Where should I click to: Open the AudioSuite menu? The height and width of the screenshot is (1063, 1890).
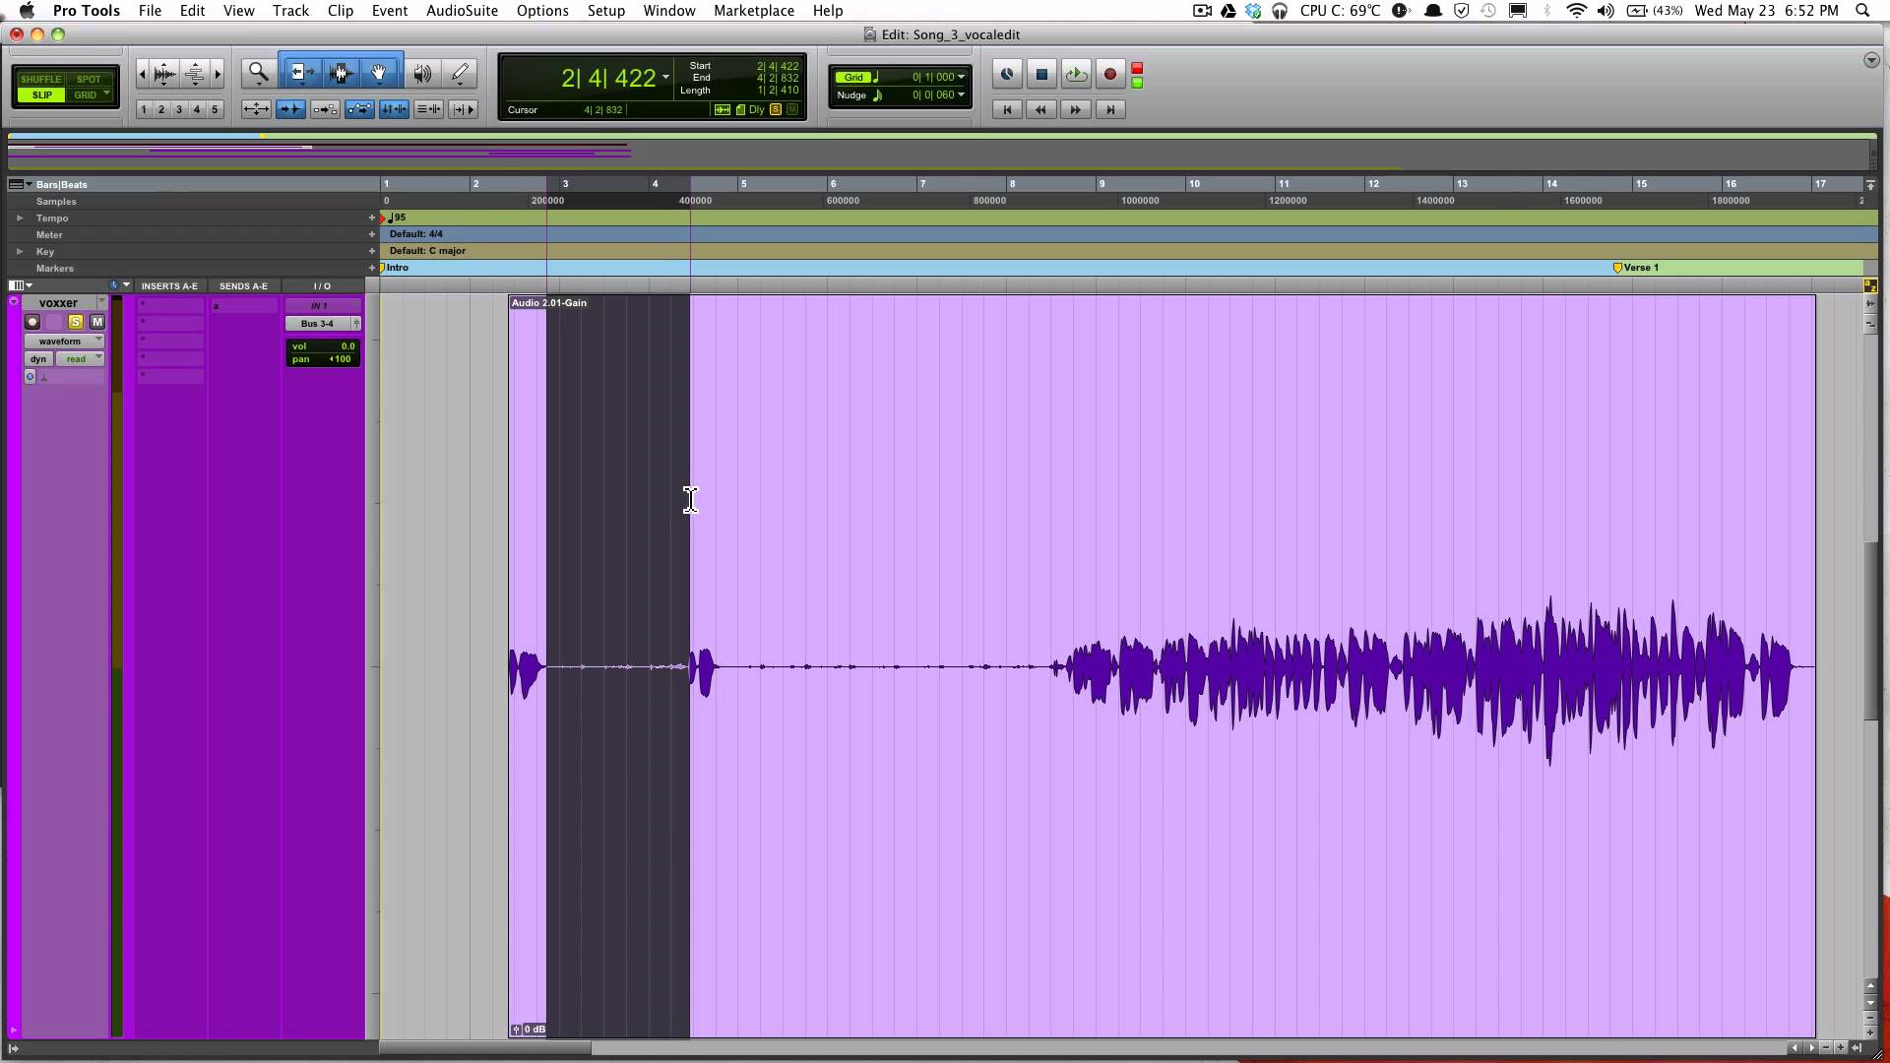461,11
